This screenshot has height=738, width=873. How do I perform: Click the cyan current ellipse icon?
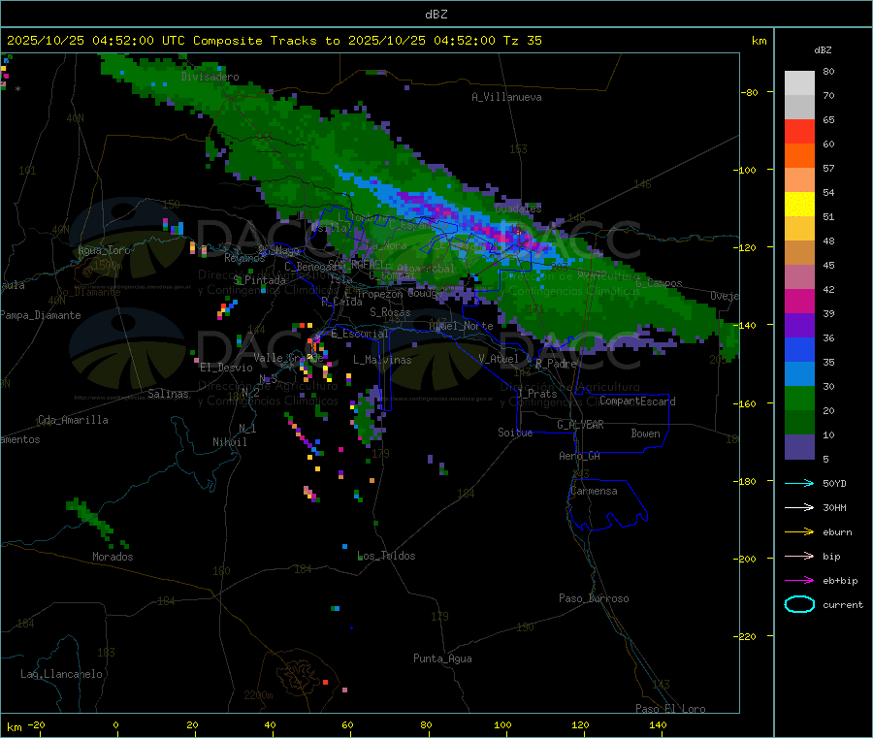798,604
